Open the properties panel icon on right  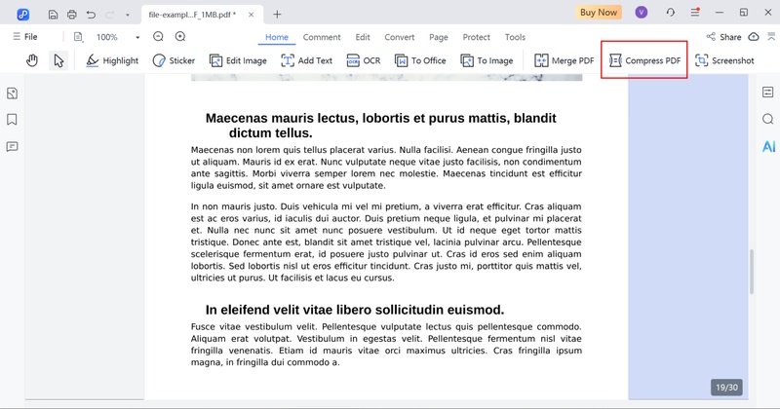click(x=767, y=92)
